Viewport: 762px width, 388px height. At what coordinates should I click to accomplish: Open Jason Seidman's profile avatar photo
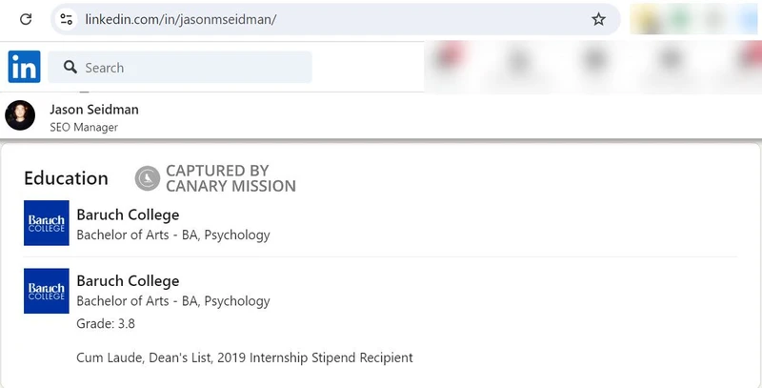pyautogui.click(x=20, y=116)
